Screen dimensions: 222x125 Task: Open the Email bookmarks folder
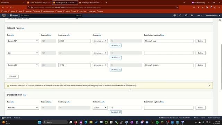tap(4, 11)
